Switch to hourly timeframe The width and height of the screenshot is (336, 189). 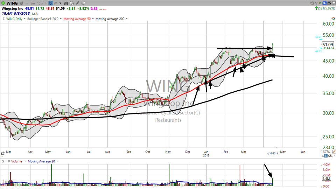[46, 3]
